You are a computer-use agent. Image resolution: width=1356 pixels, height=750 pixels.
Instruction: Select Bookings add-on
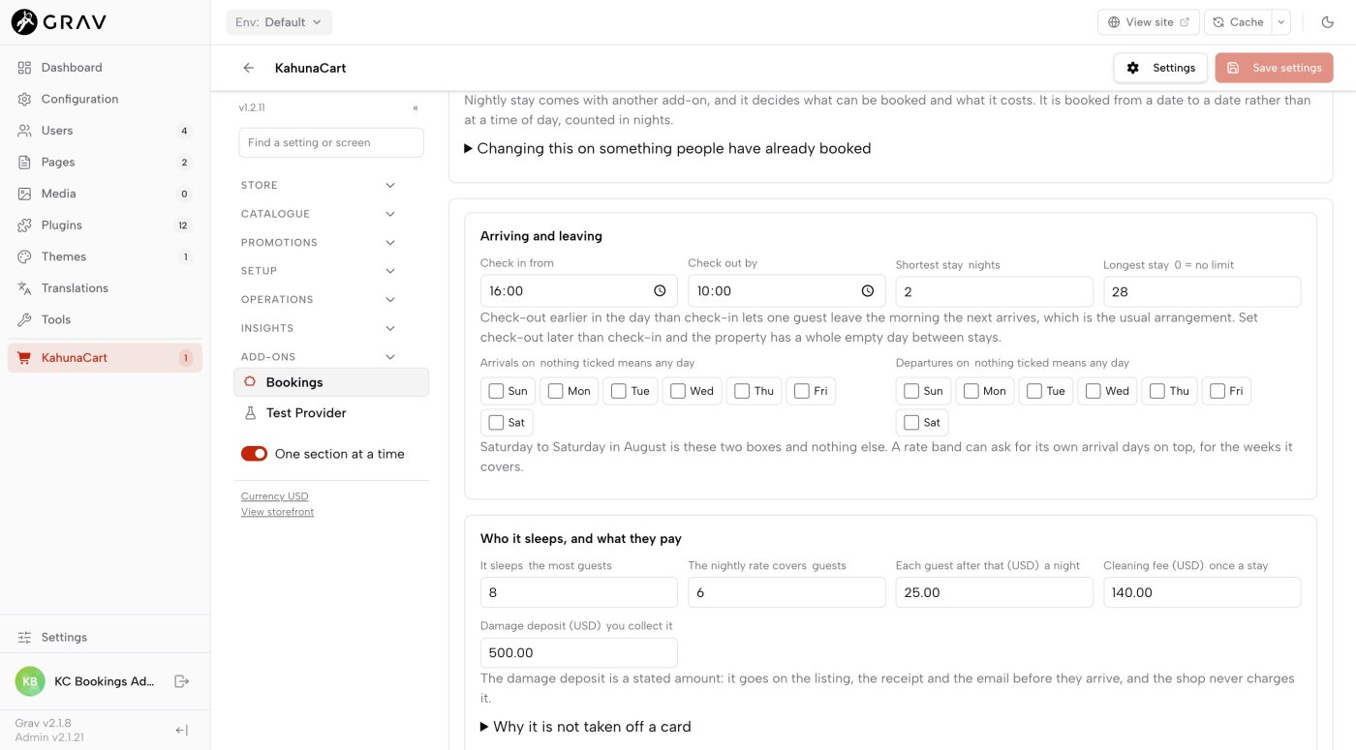331,382
